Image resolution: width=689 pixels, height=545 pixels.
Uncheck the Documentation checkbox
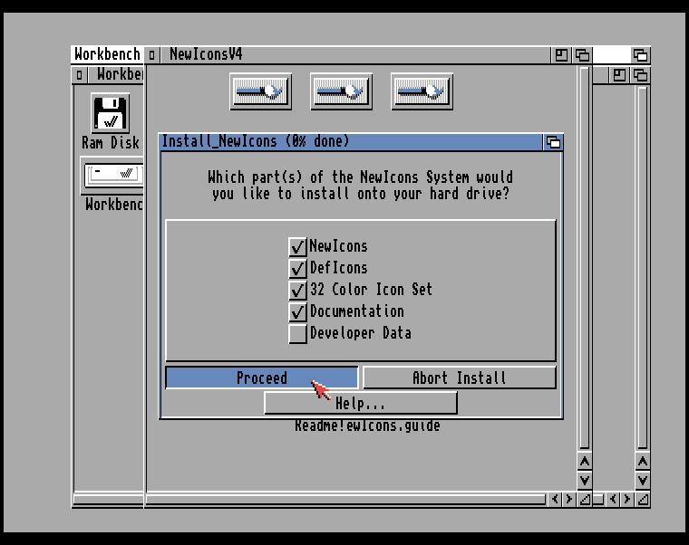pyautogui.click(x=297, y=311)
